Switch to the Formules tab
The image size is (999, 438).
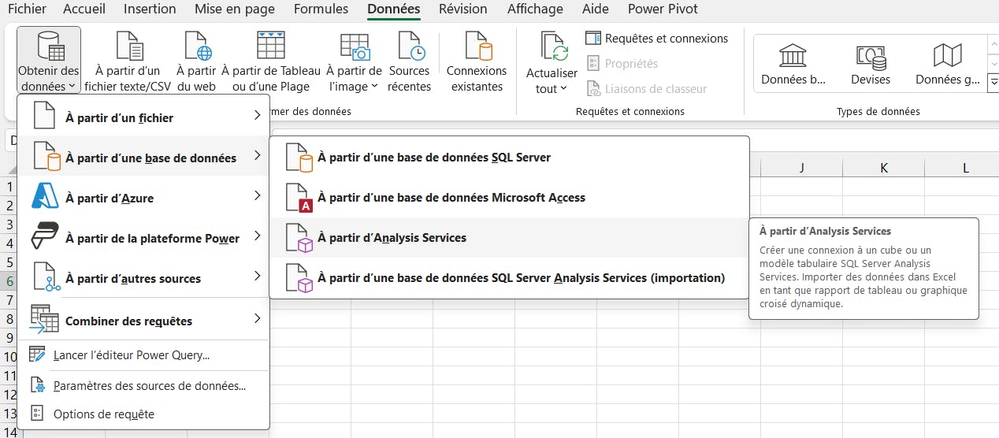point(321,9)
